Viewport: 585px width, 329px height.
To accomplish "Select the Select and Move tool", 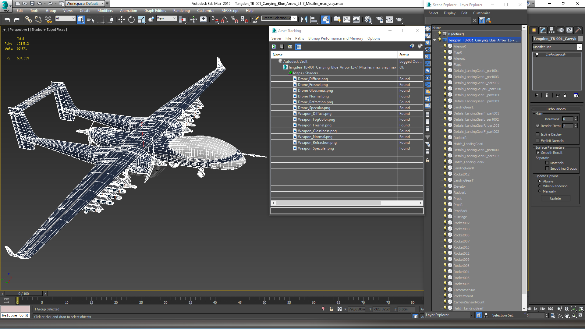I will tap(122, 19).
